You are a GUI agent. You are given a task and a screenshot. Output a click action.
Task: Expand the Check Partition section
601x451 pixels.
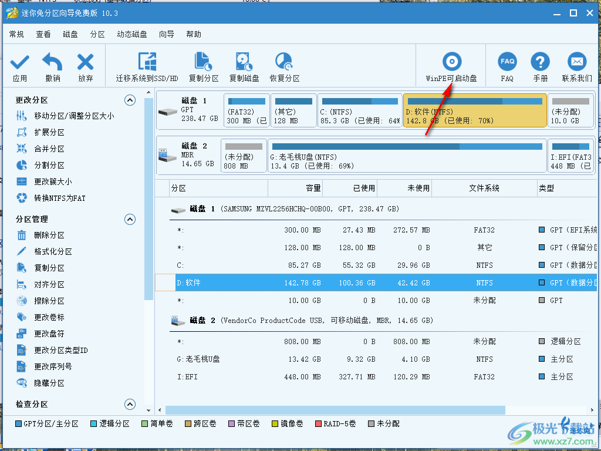coord(130,404)
